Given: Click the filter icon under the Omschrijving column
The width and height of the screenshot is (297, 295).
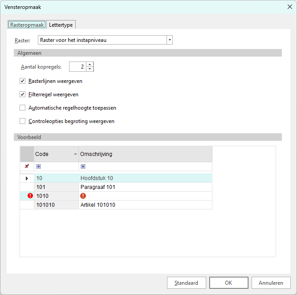Looking at the screenshot, I should [83, 167].
